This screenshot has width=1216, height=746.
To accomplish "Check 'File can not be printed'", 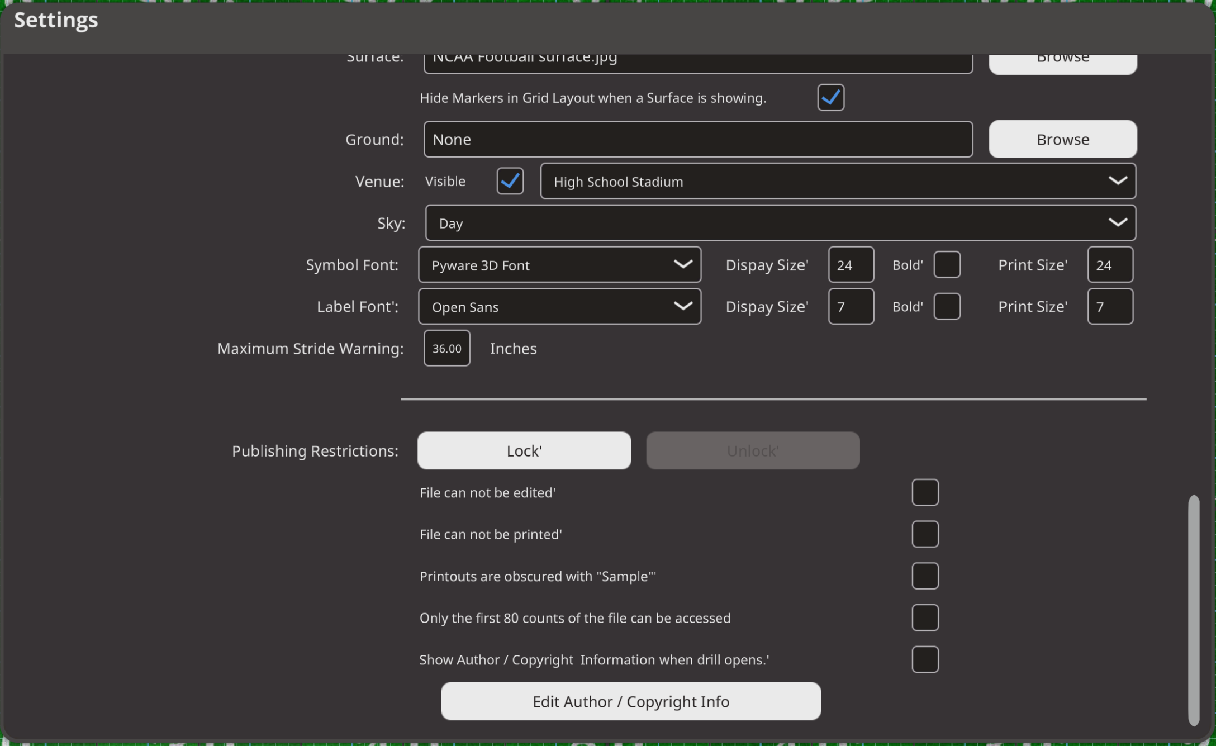I will 925,534.
